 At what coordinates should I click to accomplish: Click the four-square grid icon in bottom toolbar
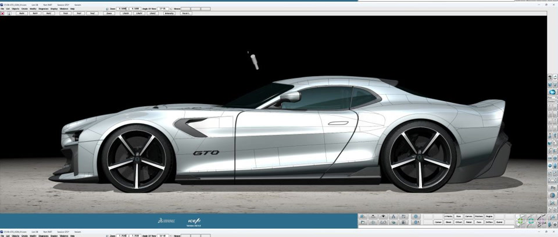(403, 222)
